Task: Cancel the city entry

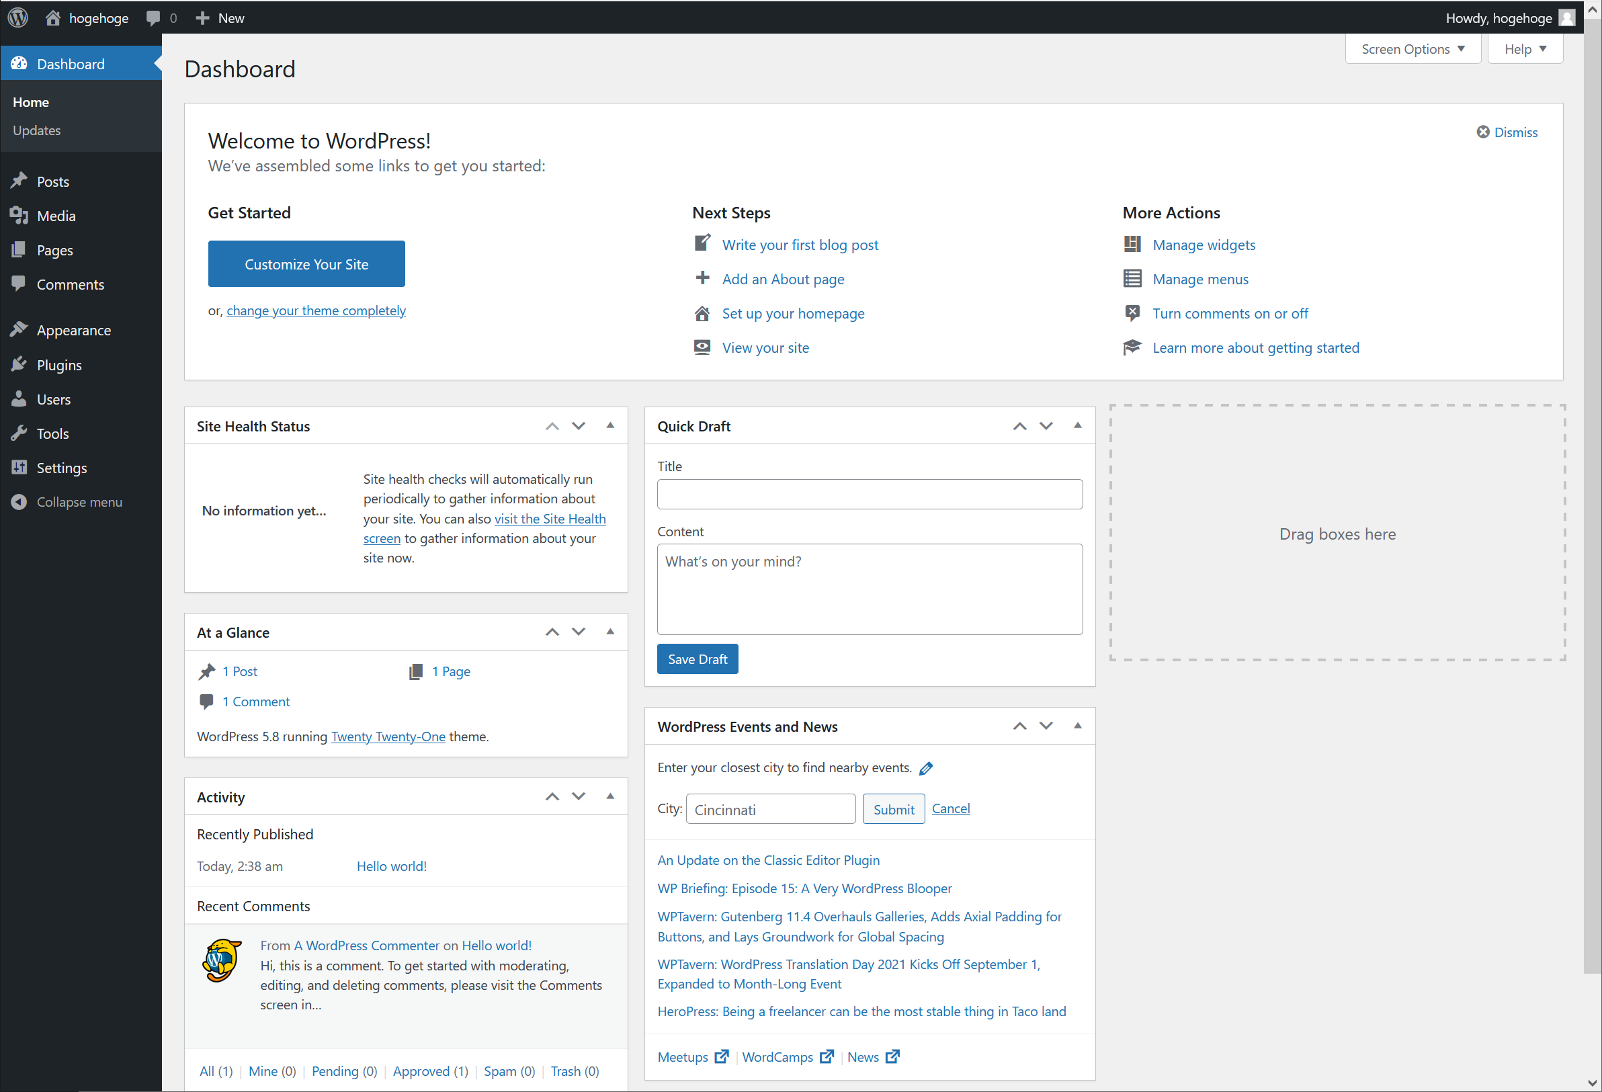Action: [x=951, y=808]
